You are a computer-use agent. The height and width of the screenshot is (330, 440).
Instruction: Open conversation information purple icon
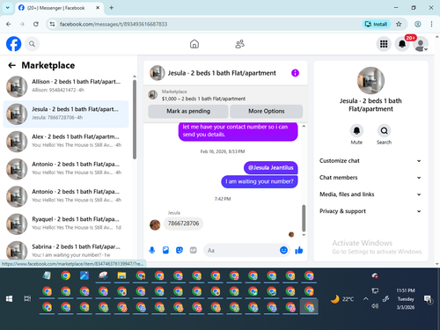tap(295, 73)
